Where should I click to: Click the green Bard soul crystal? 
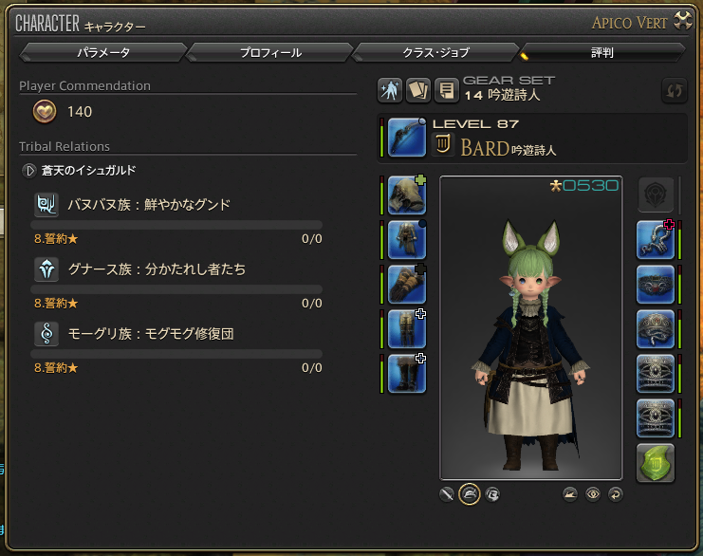656,463
